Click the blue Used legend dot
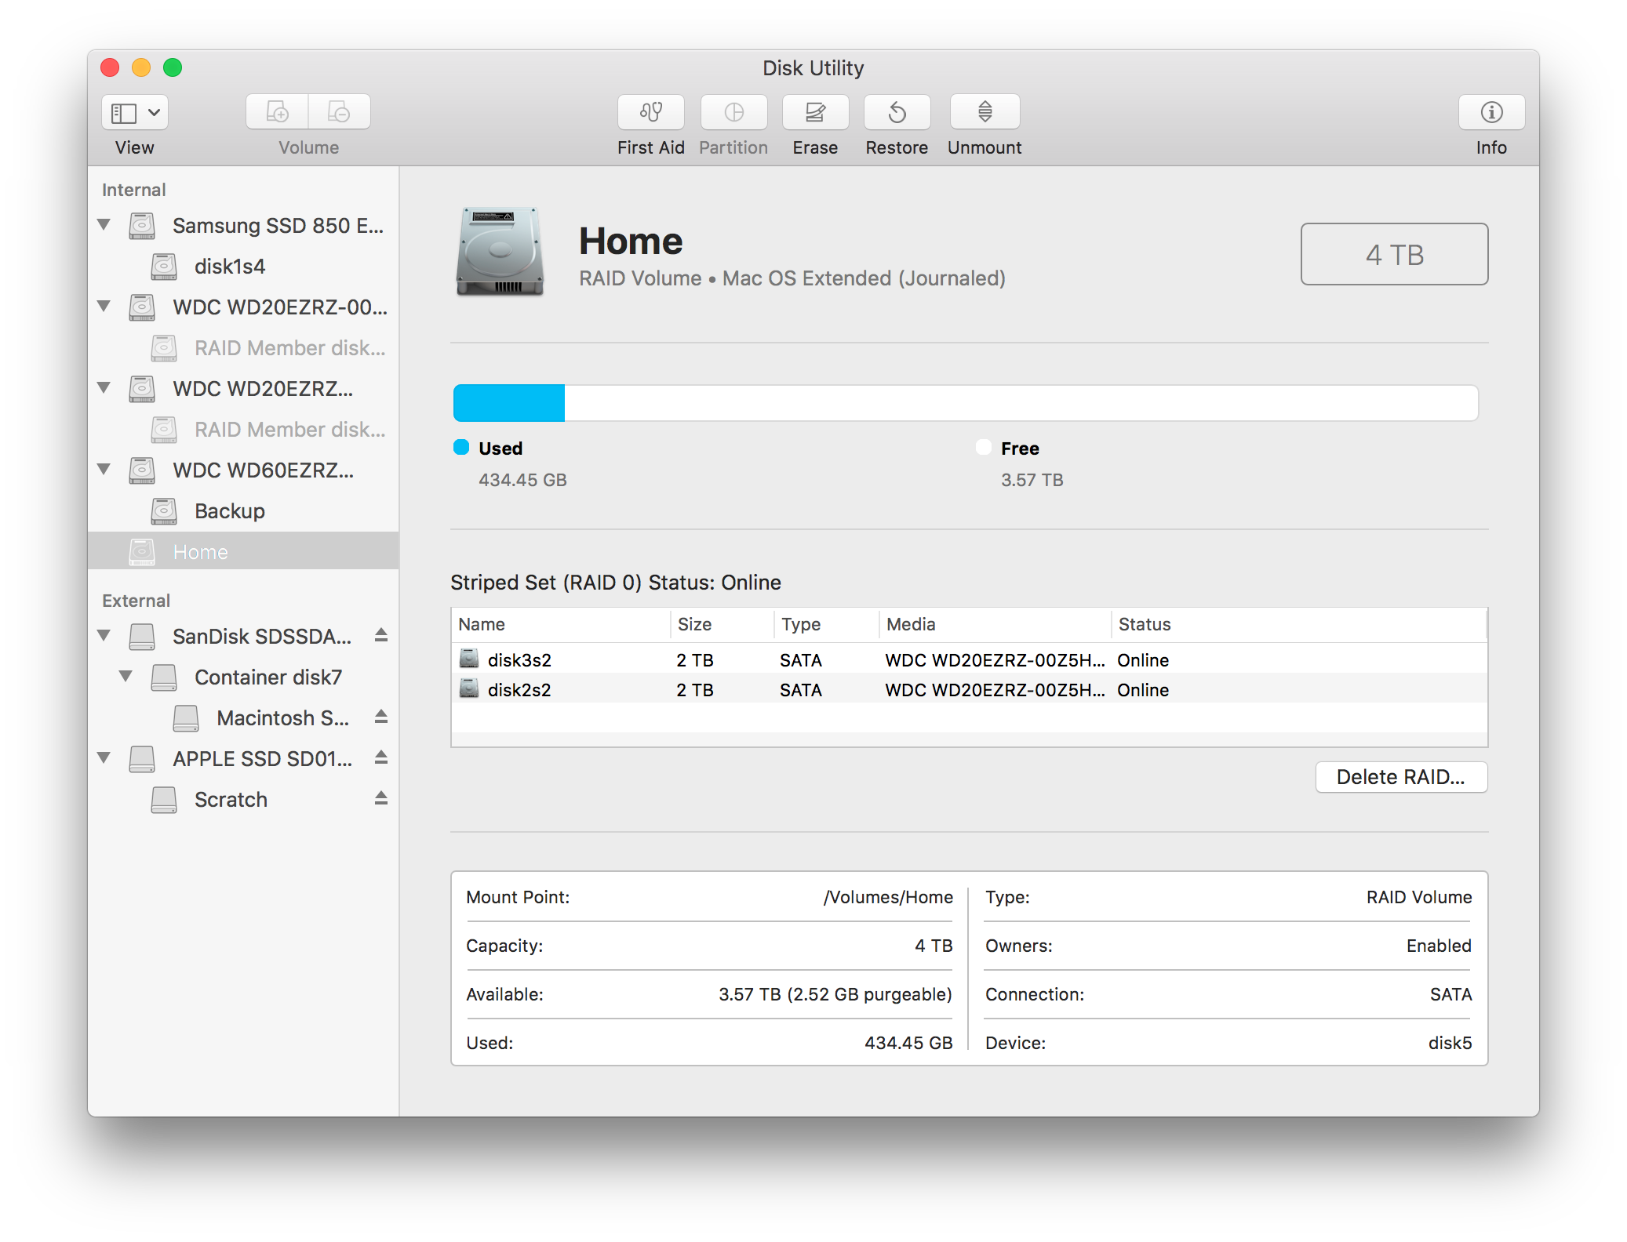The height and width of the screenshot is (1242, 1627). click(x=461, y=447)
